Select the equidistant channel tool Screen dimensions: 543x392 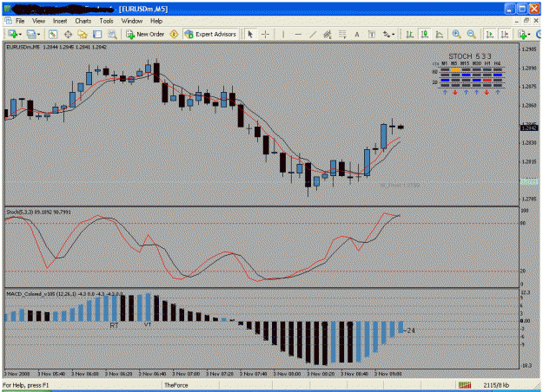(328, 34)
